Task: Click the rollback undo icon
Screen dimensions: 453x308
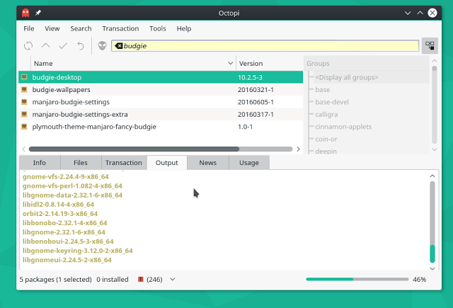Action: (x=80, y=46)
